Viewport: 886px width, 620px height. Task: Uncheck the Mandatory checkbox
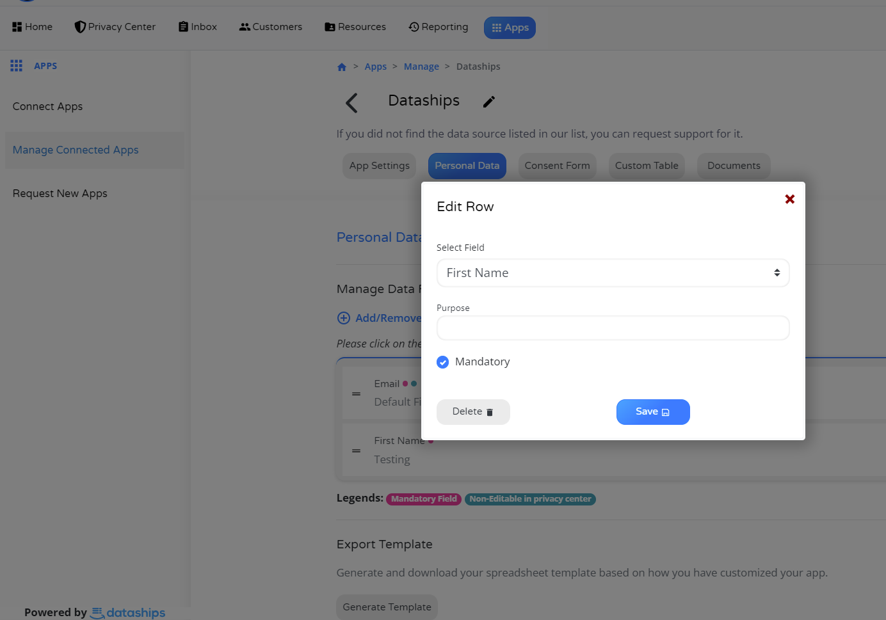443,362
